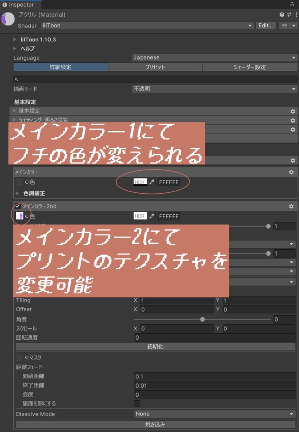This screenshot has width=299, height=432.
Task: Click the 強度 field under 距離フェード
Action: 215,394
